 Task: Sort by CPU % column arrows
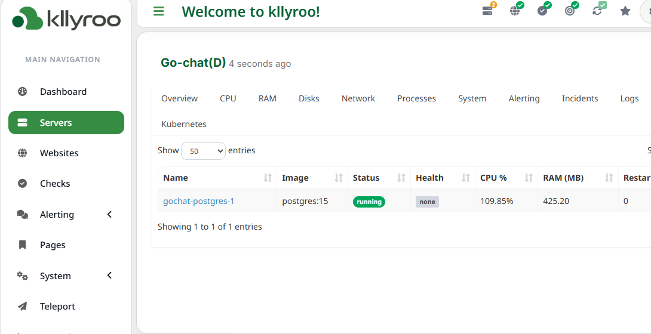(x=529, y=178)
